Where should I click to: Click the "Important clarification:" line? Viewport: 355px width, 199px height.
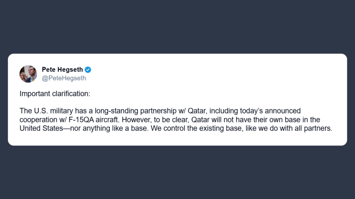[55, 94]
